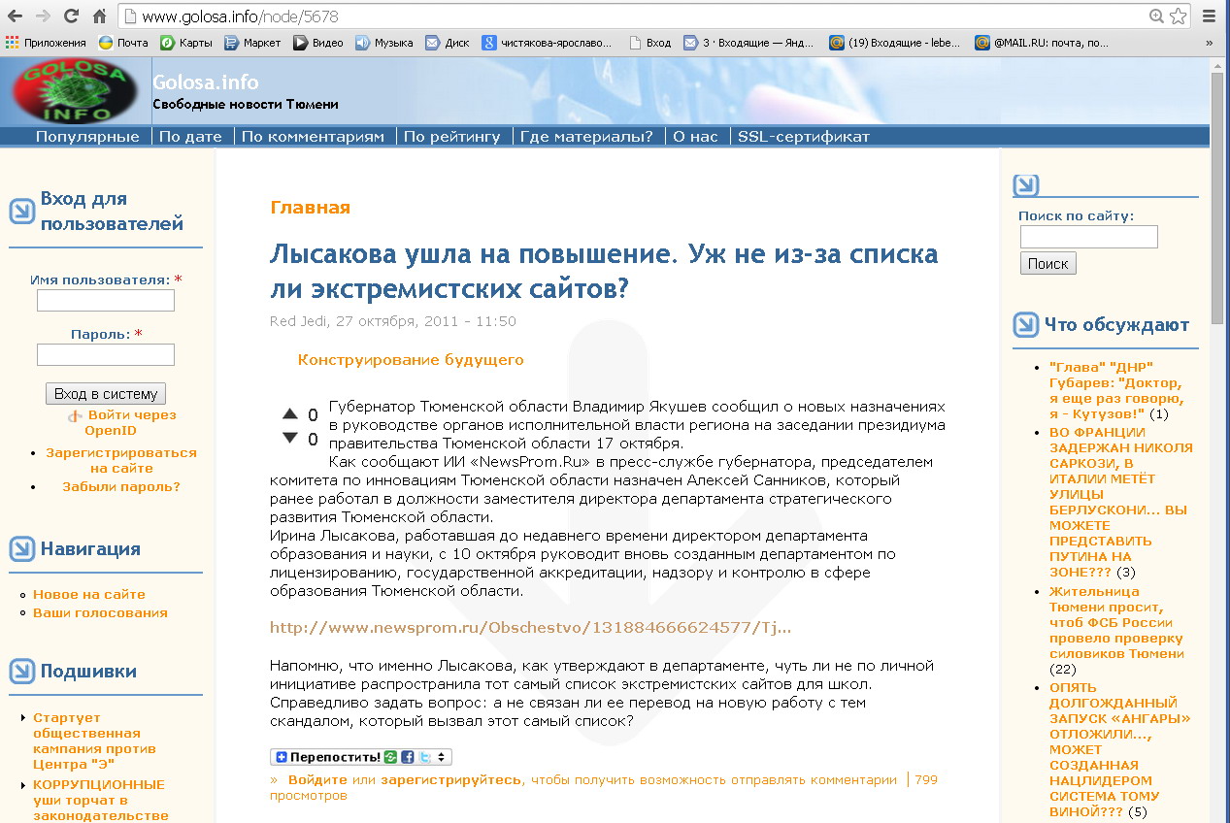Viewport: 1230px width, 823px height.
Task: Open the Golosa.info site title link
Action: click(206, 82)
